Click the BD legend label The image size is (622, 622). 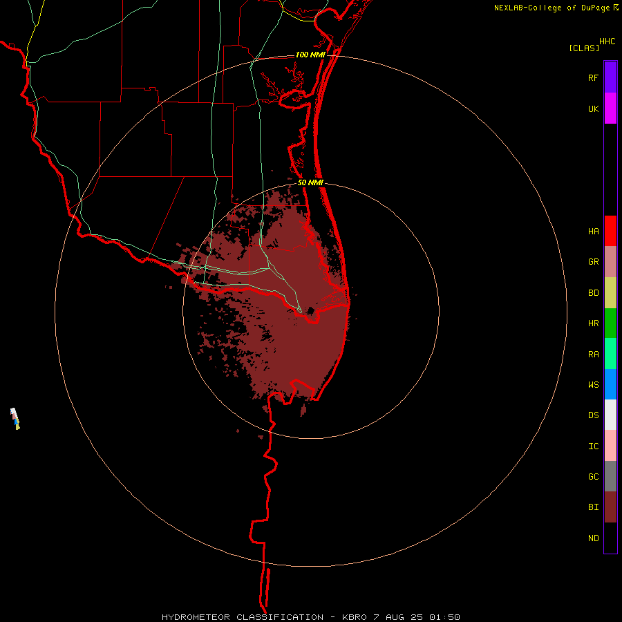tap(593, 293)
